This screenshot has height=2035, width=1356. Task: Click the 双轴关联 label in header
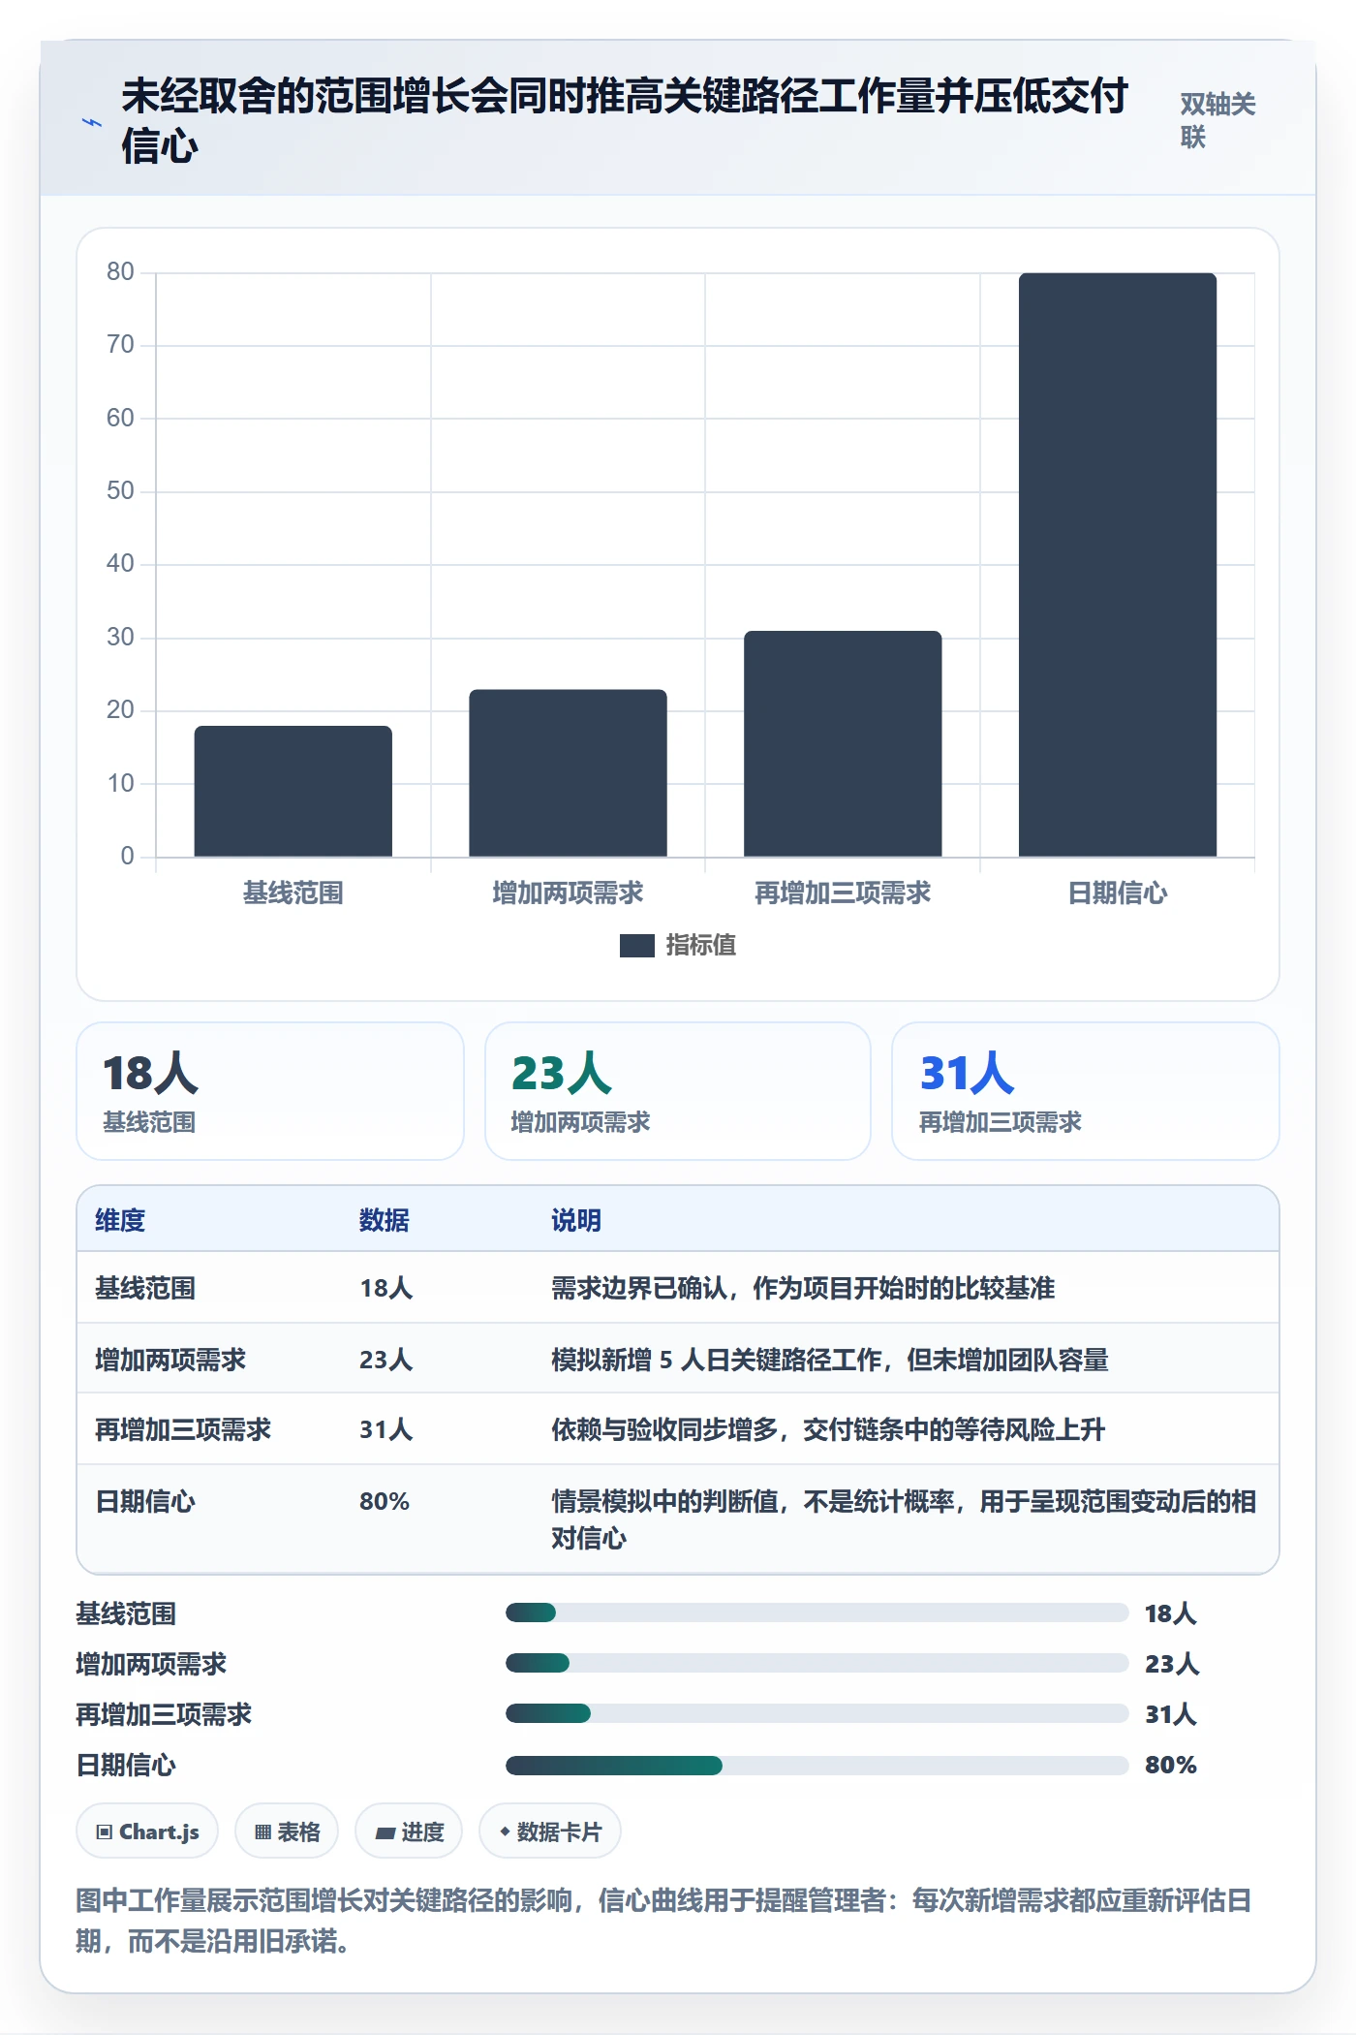pos(1217,120)
